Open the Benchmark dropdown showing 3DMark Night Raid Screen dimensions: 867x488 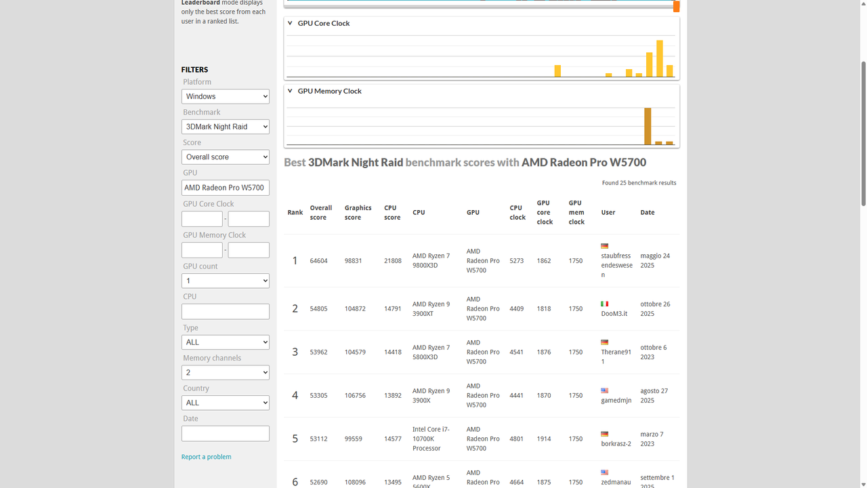coord(226,127)
